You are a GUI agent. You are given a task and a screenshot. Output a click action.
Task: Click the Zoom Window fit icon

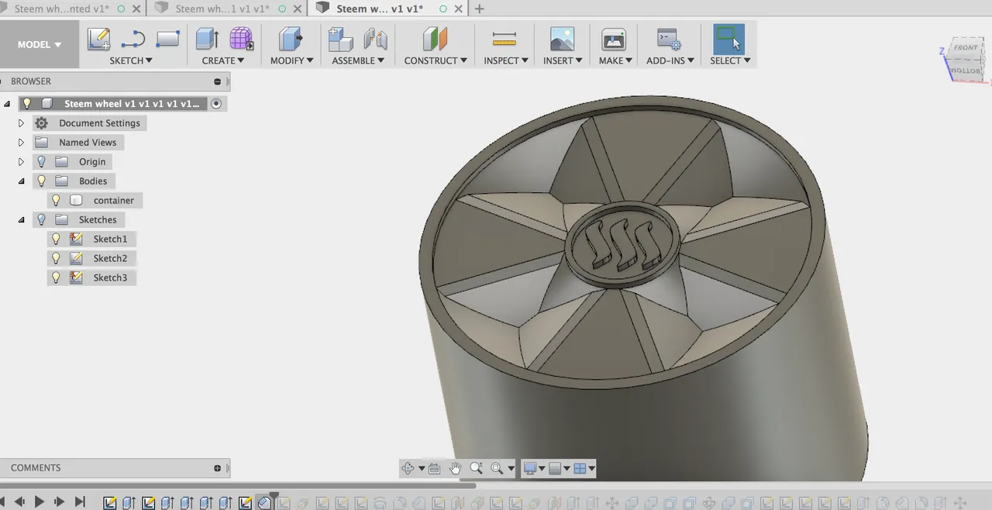(497, 468)
